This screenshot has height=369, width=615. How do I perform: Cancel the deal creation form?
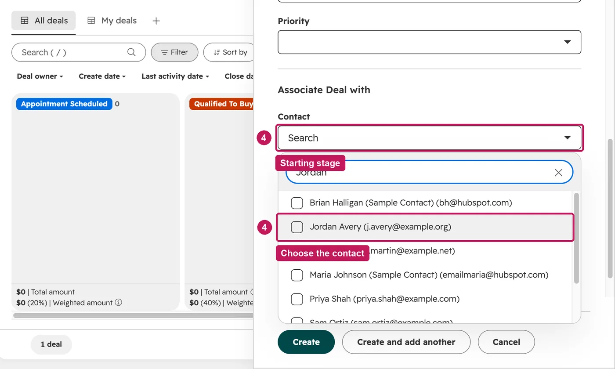pos(506,342)
